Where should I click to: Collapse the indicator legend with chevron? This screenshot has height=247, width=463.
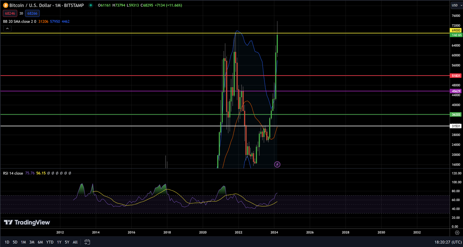click(x=7, y=28)
